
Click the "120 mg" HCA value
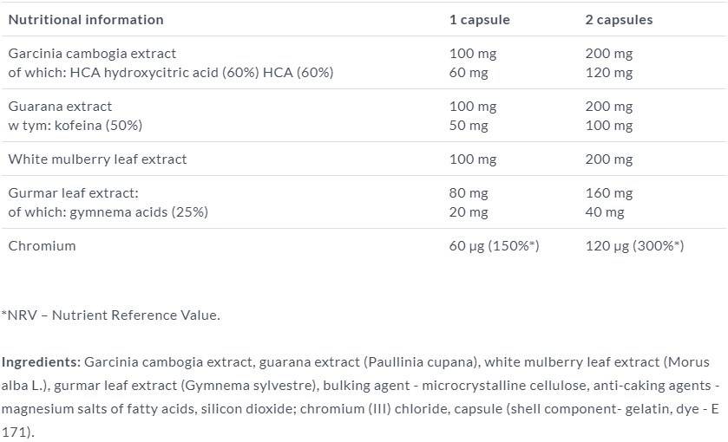[609, 73]
